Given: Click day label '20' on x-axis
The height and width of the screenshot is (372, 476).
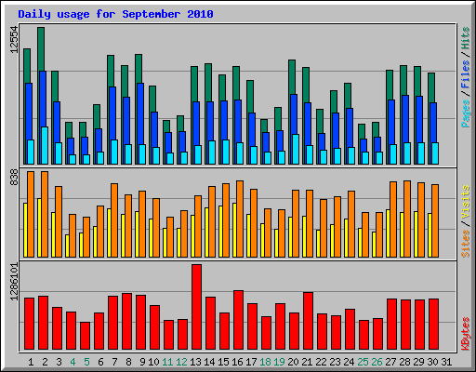Looking at the screenshot, I should coord(293,362).
